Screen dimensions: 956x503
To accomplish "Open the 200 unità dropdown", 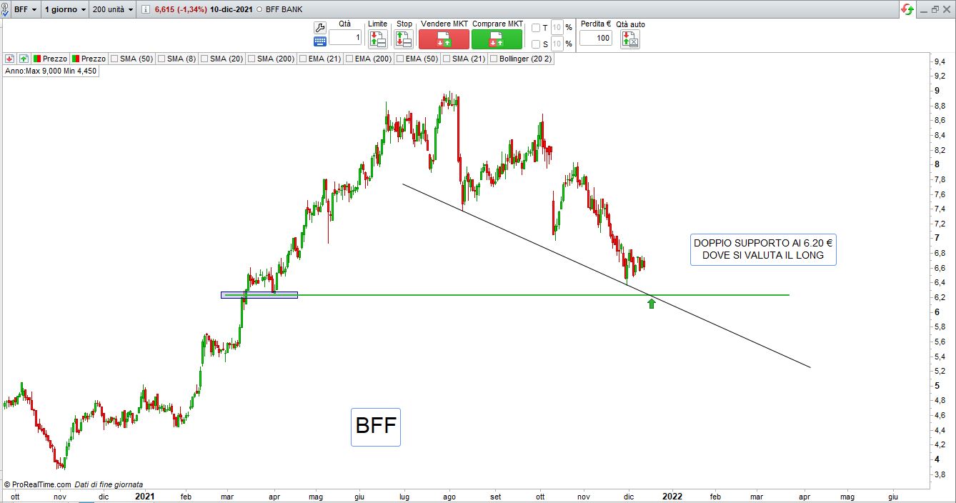I will (x=113, y=9).
